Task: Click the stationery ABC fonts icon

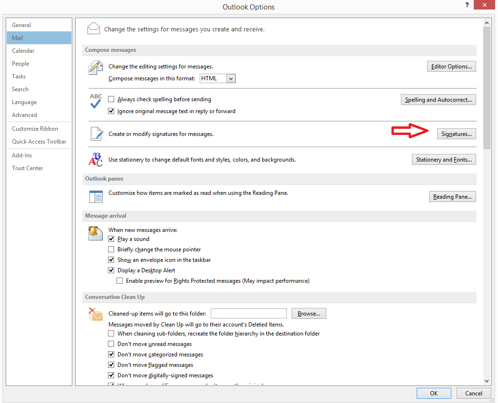Action: [96, 160]
